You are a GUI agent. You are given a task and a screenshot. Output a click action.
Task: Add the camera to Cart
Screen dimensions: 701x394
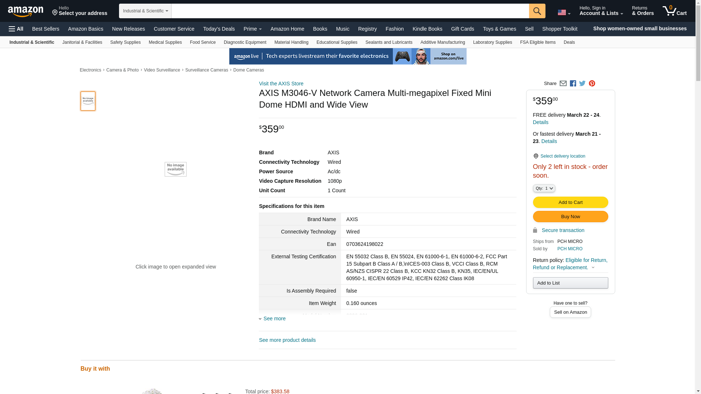click(x=570, y=202)
